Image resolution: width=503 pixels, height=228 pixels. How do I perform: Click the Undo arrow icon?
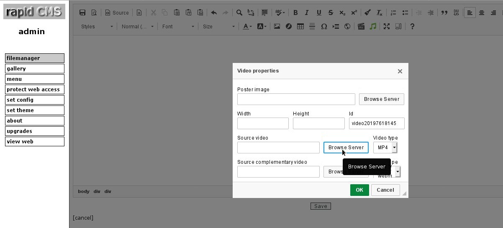pos(214,13)
